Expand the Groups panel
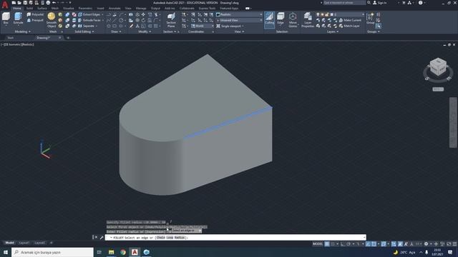The height and width of the screenshot is (257, 458). coord(374,31)
